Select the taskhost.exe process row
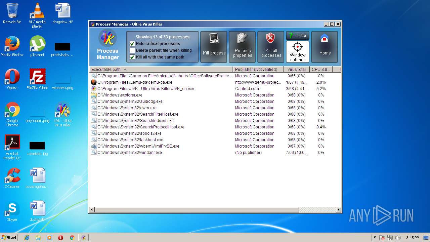The width and height of the screenshot is (430, 242). (x=215, y=140)
